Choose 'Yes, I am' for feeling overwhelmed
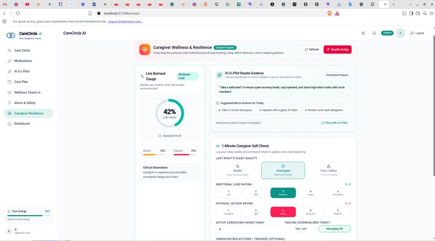 tap(301, 229)
